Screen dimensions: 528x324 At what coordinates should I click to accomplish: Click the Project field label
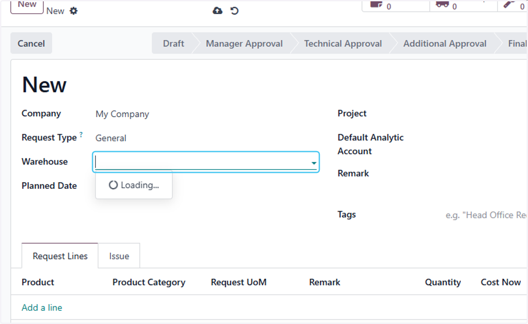(352, 114)
